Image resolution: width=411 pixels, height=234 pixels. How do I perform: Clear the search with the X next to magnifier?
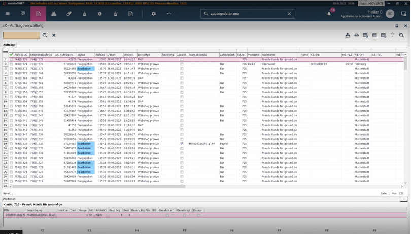54,35
